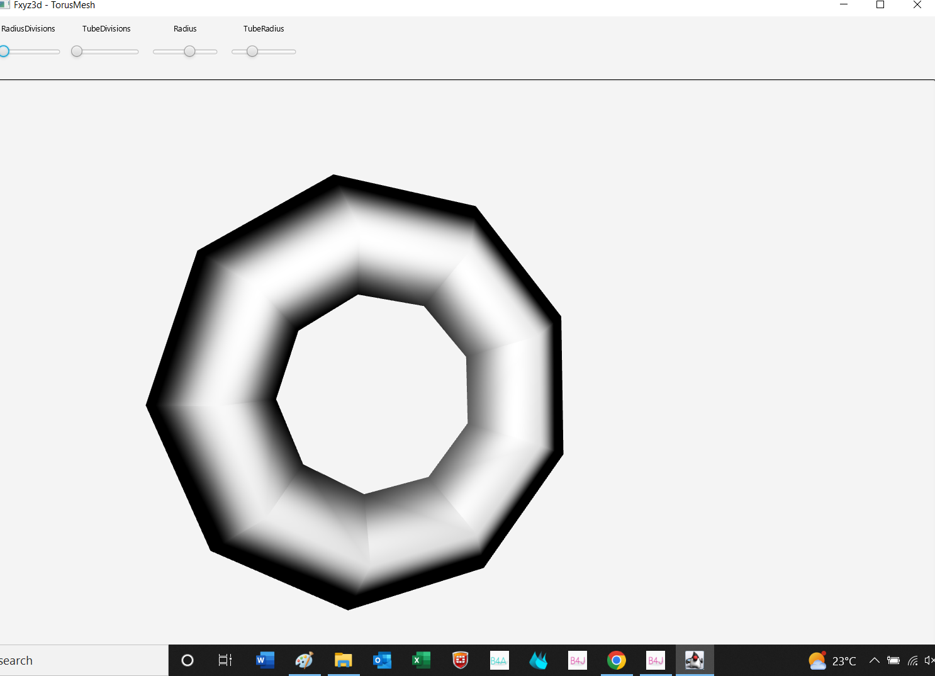Check battery power status
This screenshot has height=676, width=935.
(893, 660)
